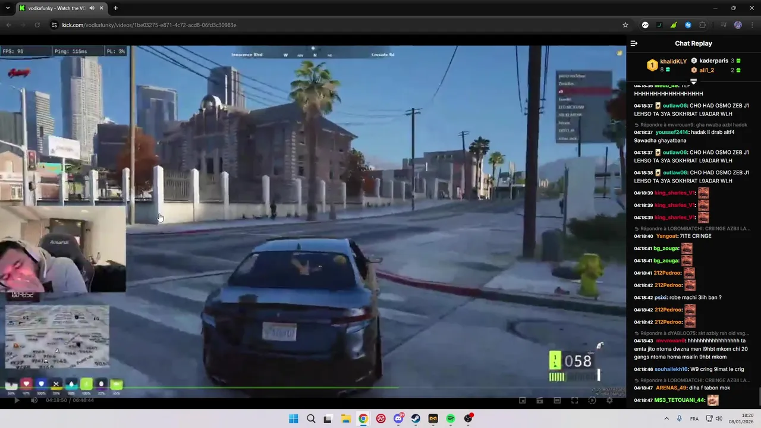Mute the video player volume
This screenshot has height=428, width=761.
coord(34,400)
